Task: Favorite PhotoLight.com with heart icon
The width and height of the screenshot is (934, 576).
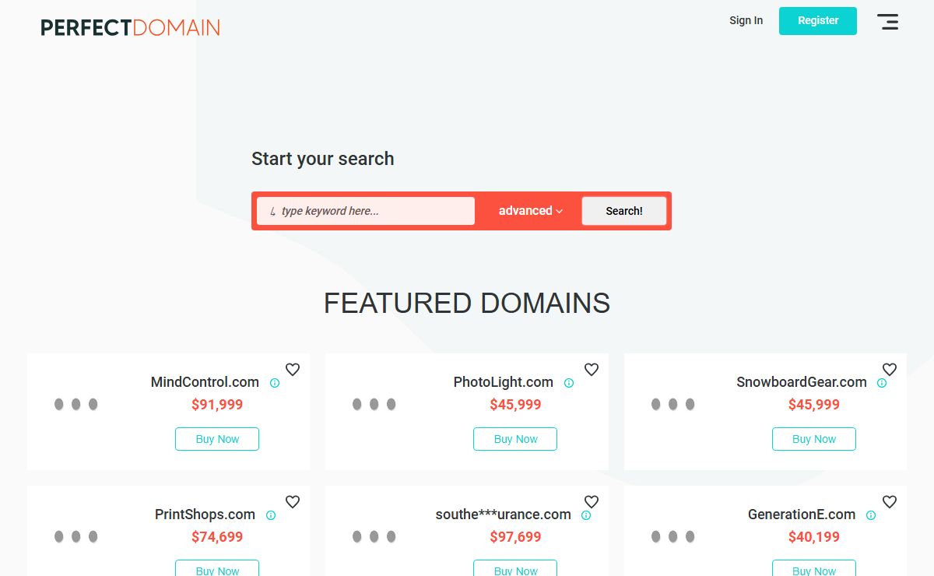Action: coord(592,370)
